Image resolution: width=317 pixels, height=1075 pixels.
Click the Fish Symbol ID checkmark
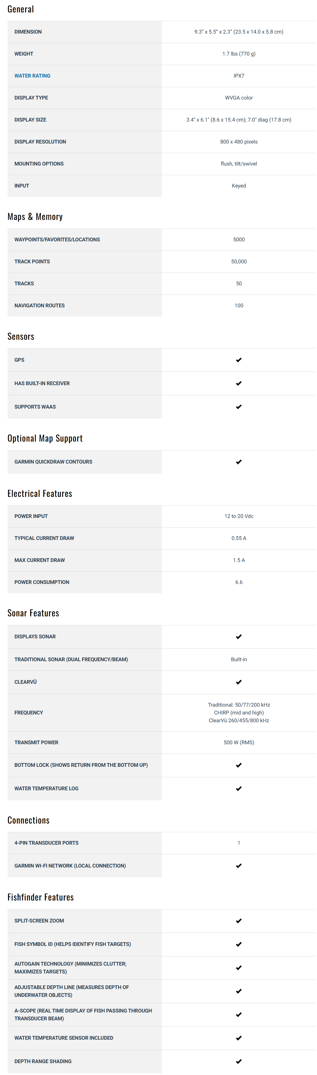pos(239,944)
